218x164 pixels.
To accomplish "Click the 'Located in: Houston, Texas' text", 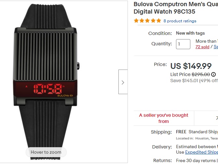I will click(x=197, y=138).
